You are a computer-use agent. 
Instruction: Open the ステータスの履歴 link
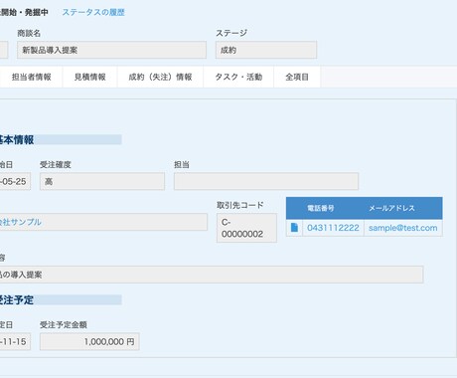93,12
